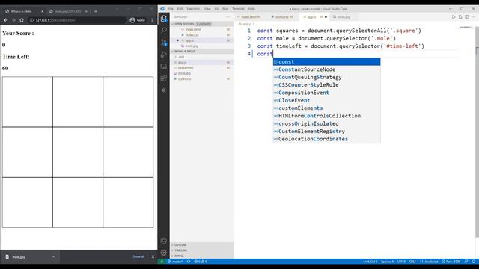
Task: Open the mole.jpg download options chevron
Action: (53, 257)
